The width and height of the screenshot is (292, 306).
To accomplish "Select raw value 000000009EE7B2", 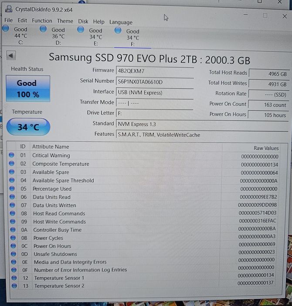I will (258, 197).
